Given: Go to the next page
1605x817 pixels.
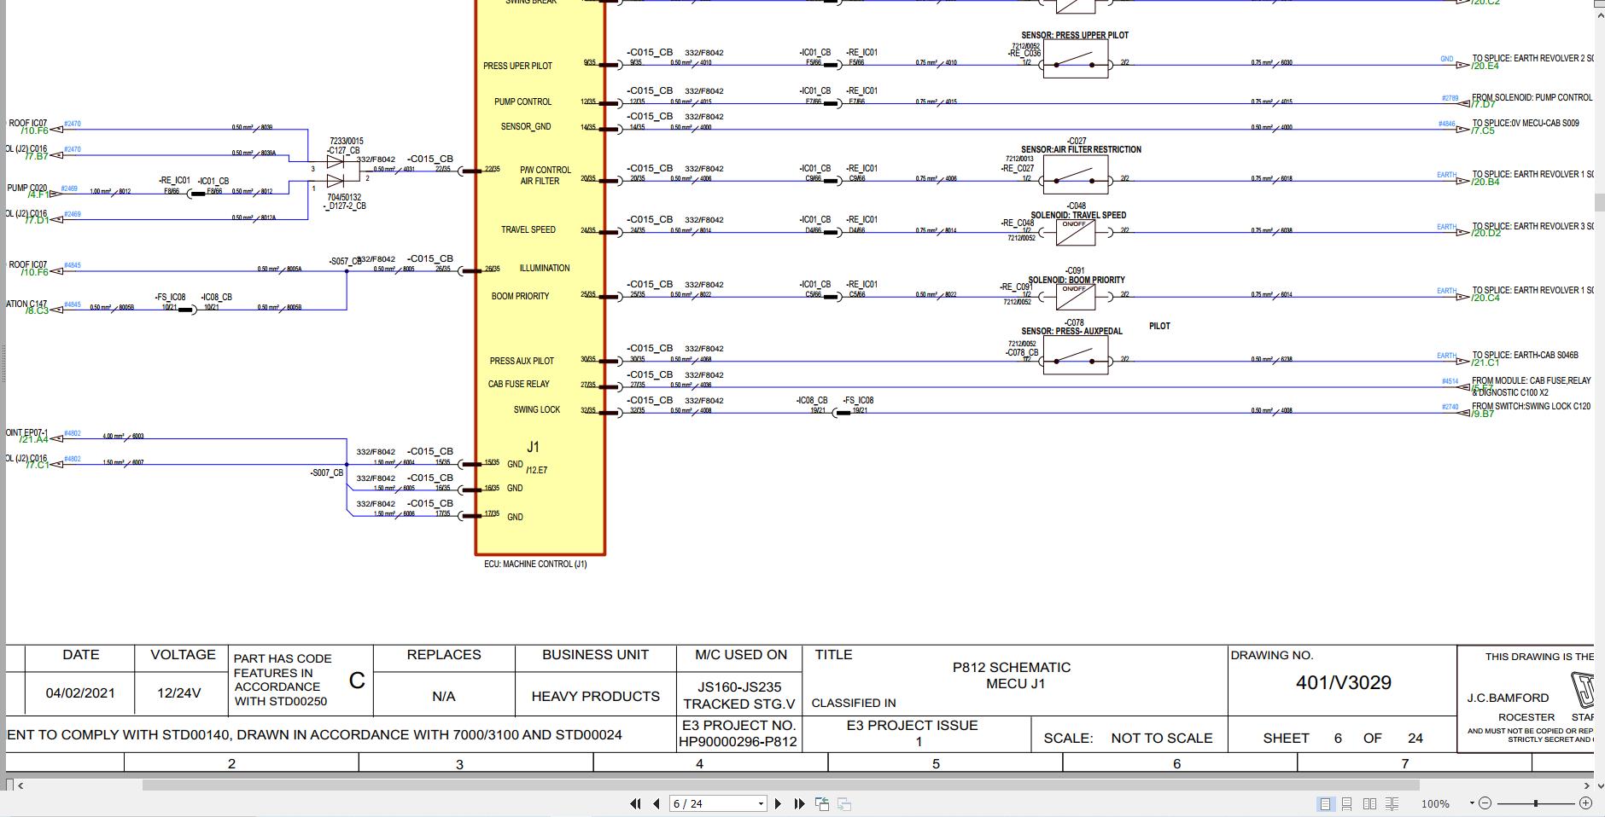Looking at the screenshot, I should pos(778,803).
